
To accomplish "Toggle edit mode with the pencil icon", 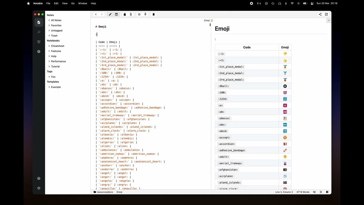I will (110, 14).
